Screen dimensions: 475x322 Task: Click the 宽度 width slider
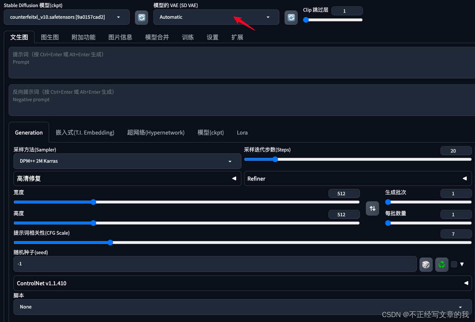coord(187,202)
